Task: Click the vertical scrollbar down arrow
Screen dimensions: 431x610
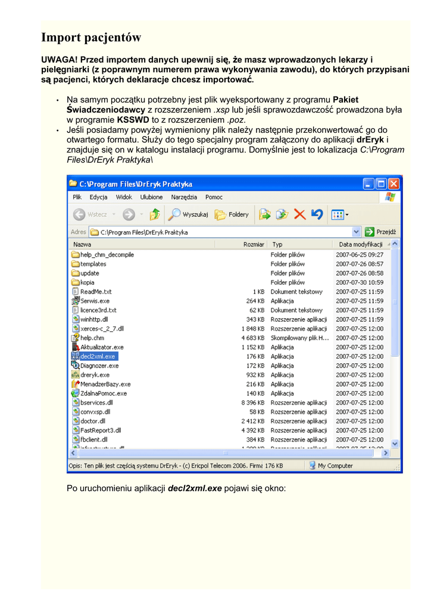Action: pyautogui.click(x=394, y=443)
